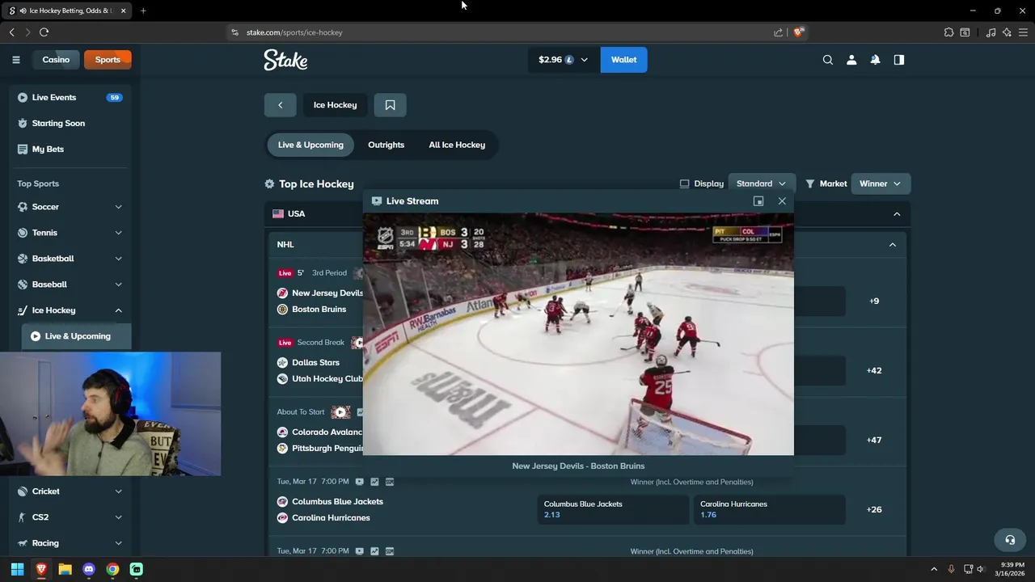Select sidebar Live & Upcoming under Ice Hockey

pyautogui.click(x=76, y=336)
